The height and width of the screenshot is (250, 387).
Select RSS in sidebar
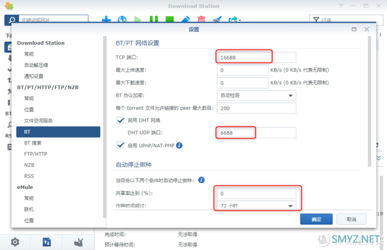point(29,176)
